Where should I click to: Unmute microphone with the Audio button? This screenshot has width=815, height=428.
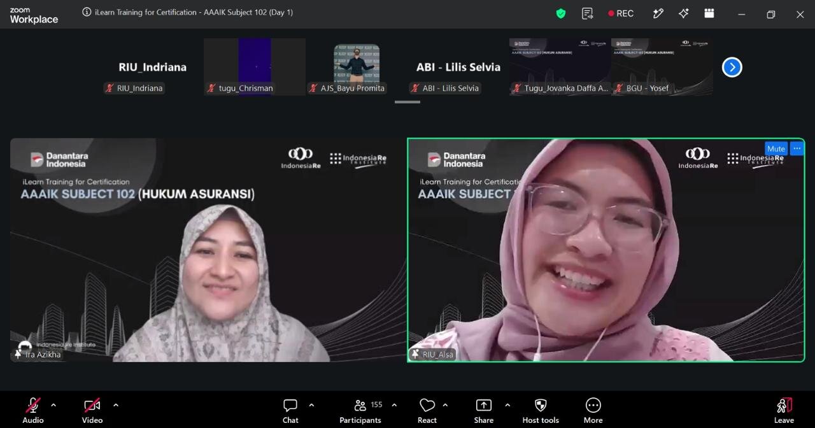tap(33, 410)
